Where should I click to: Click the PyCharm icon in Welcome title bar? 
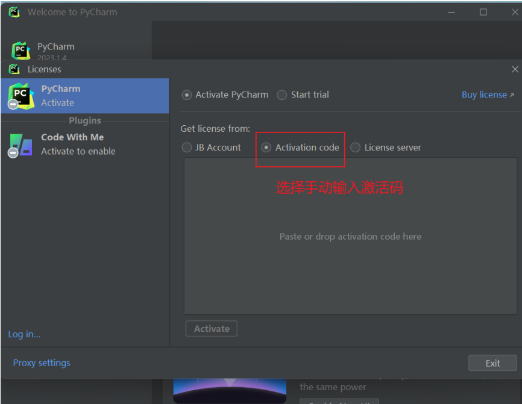pyautogui.click(x=14, y=12)
